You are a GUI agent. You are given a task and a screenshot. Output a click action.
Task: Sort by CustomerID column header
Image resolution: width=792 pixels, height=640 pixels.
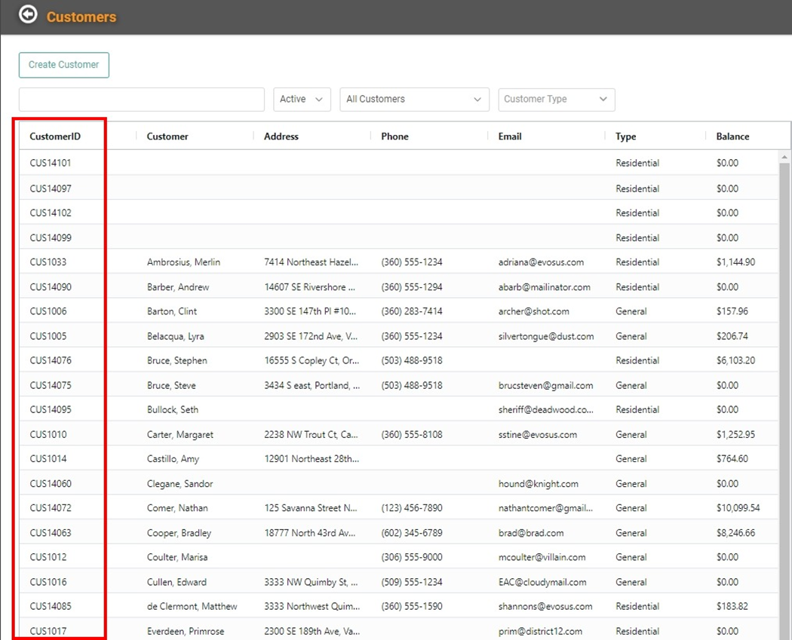tap(55, 136)
